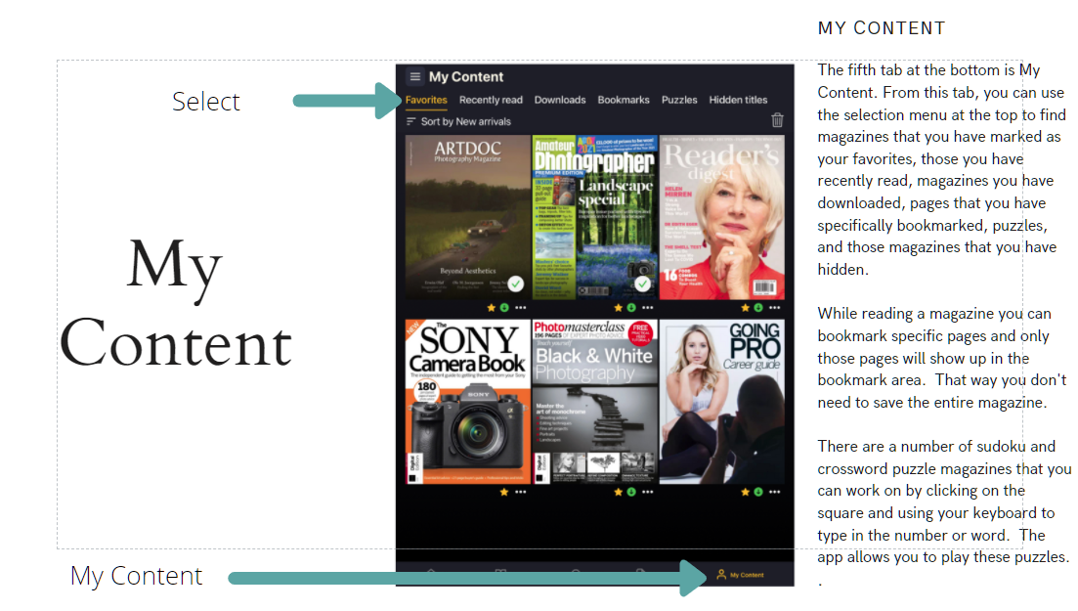Toggle favorite star under ARTDOC cover

[x=491, y=308]
